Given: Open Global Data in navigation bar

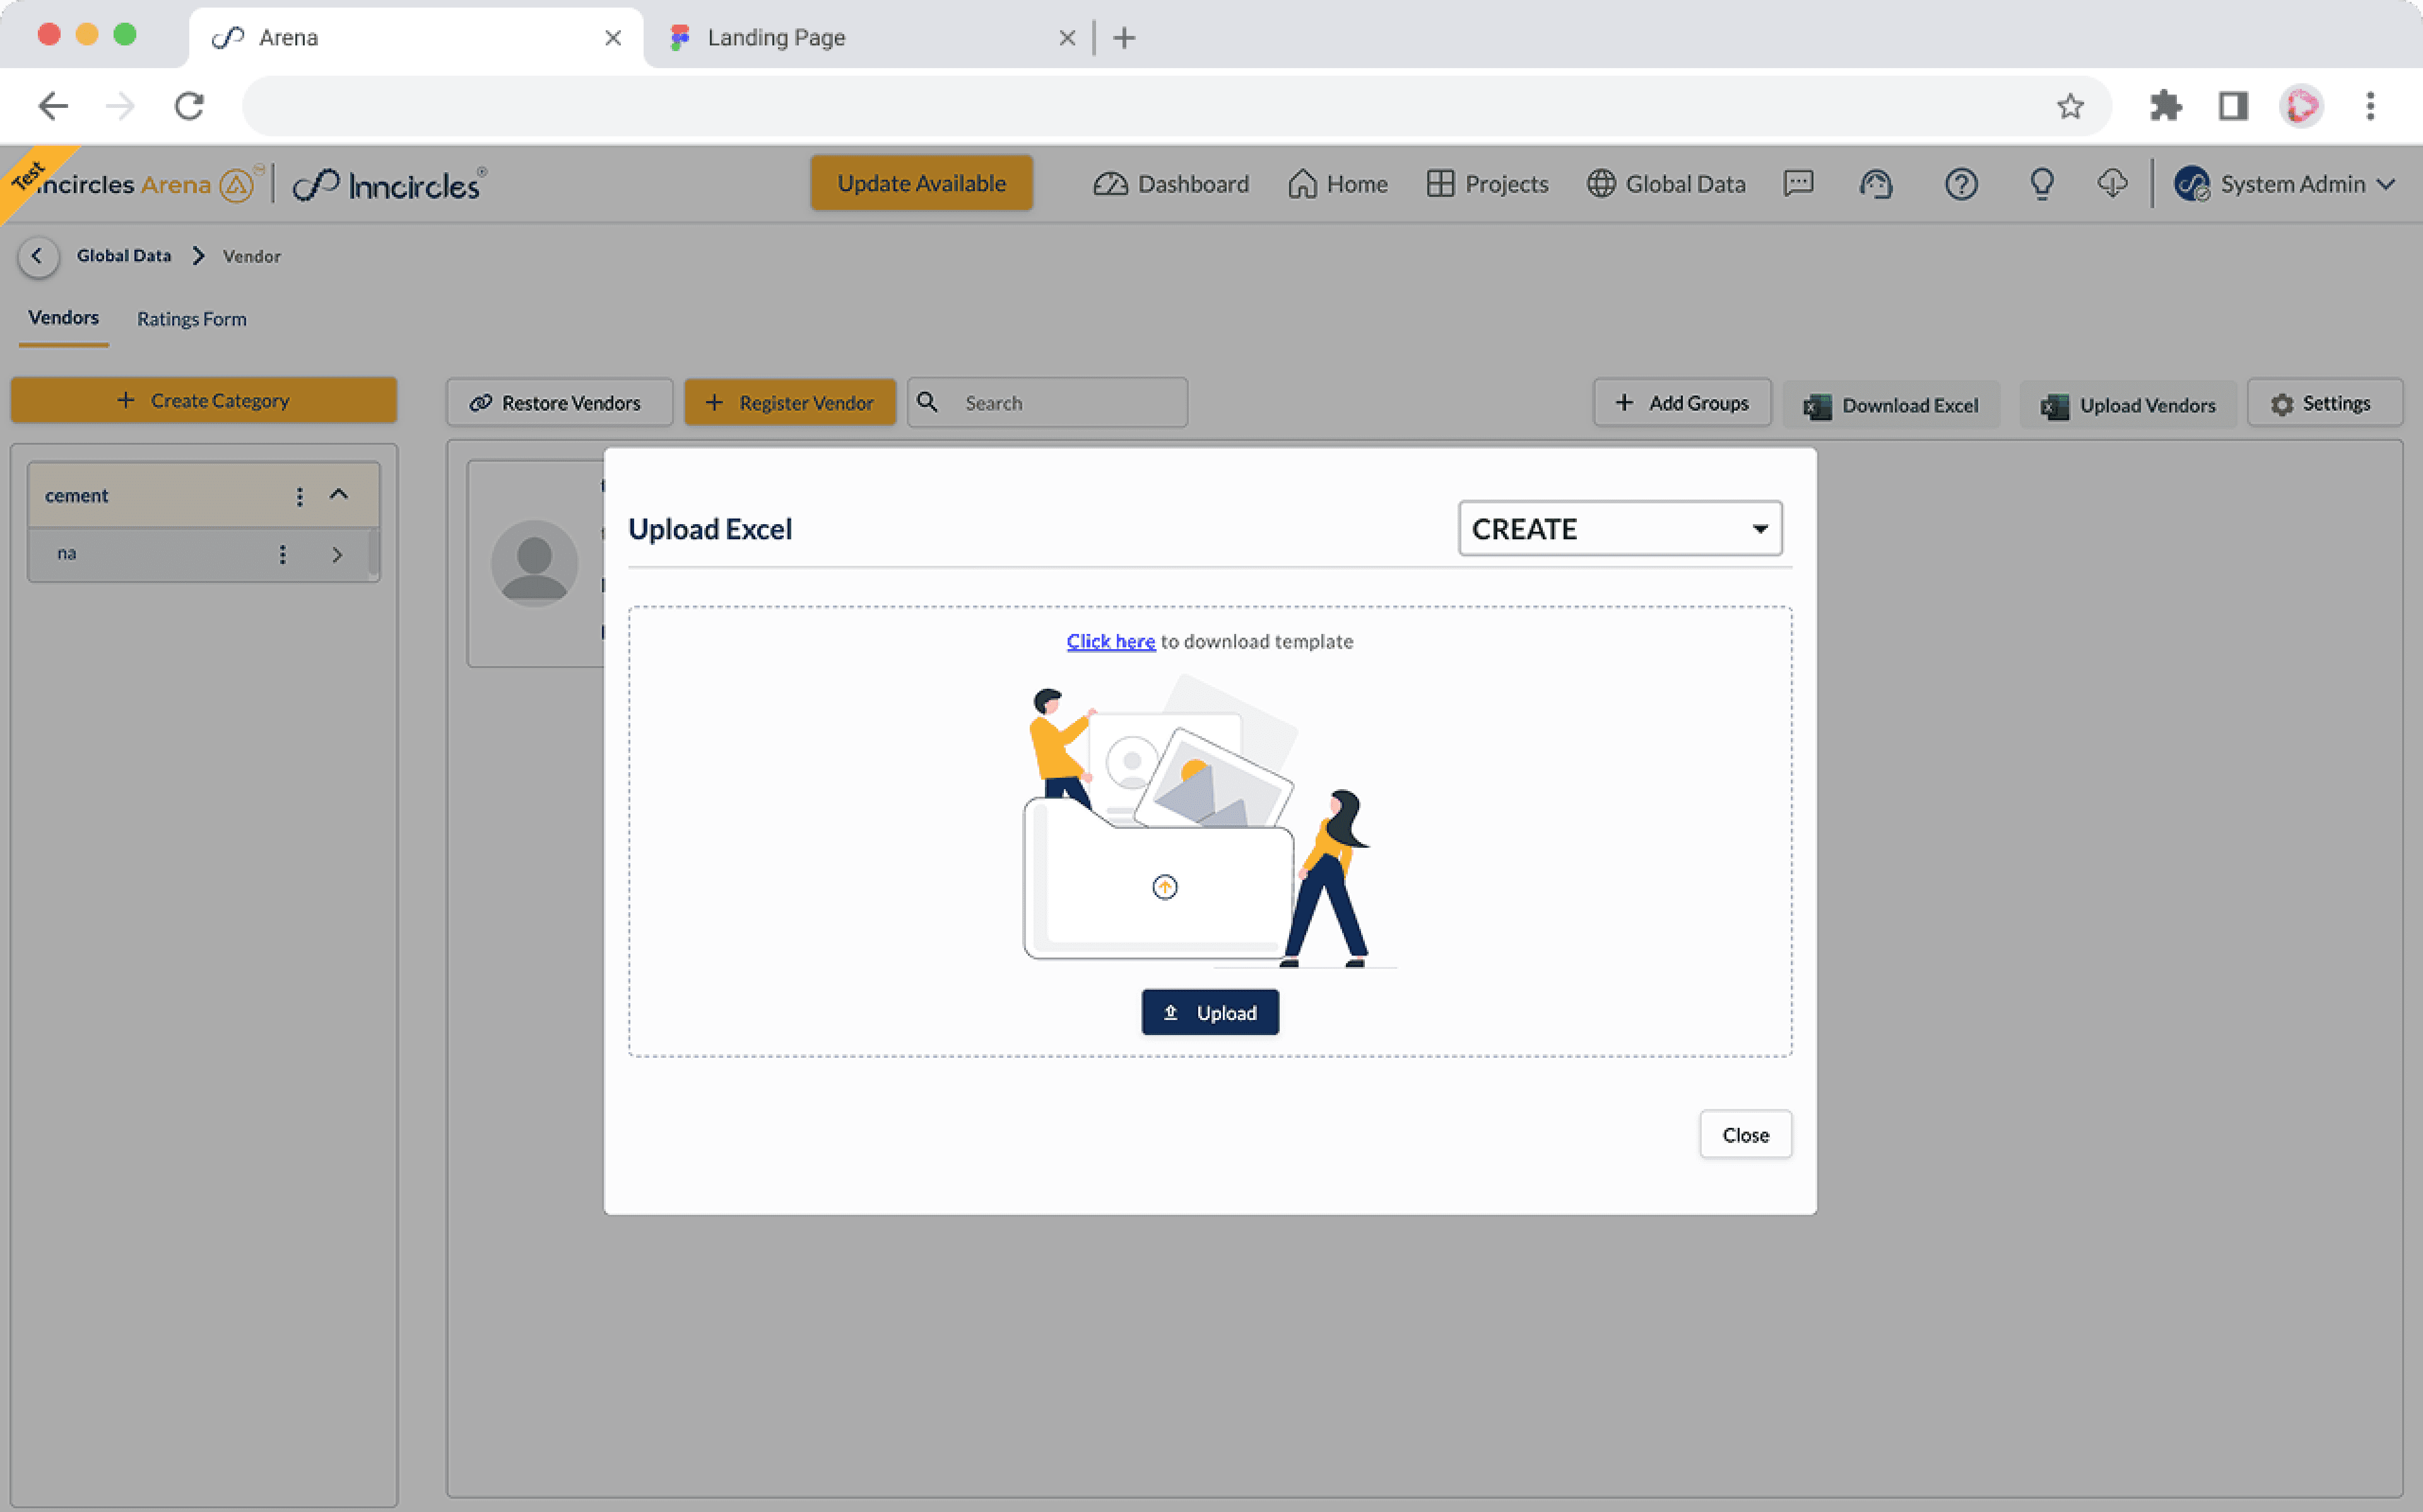Looking at the screenshot, I should click(x=1666, y=184).
